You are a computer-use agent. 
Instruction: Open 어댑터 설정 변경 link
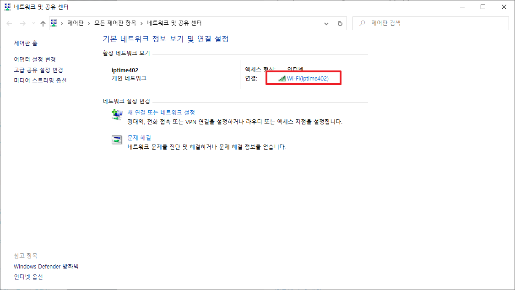(35, 59)
